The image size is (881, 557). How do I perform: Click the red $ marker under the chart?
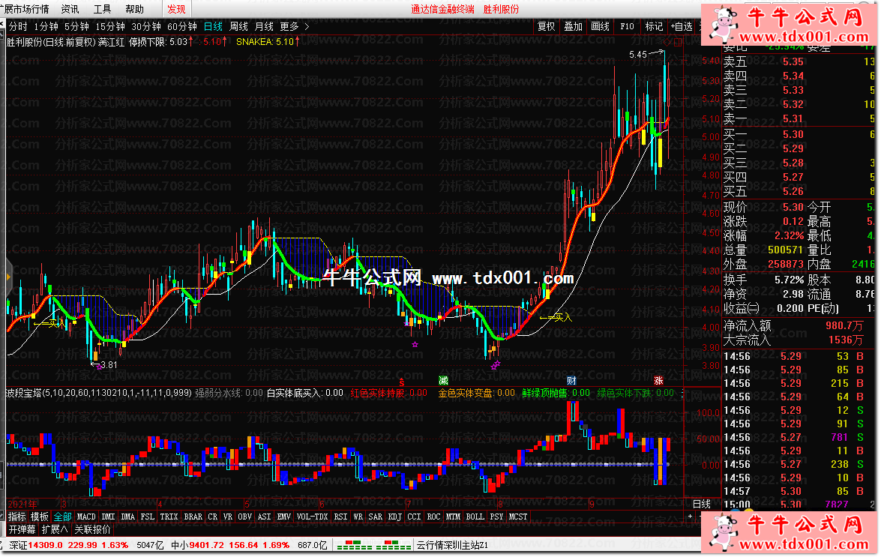tap(401, 382)
